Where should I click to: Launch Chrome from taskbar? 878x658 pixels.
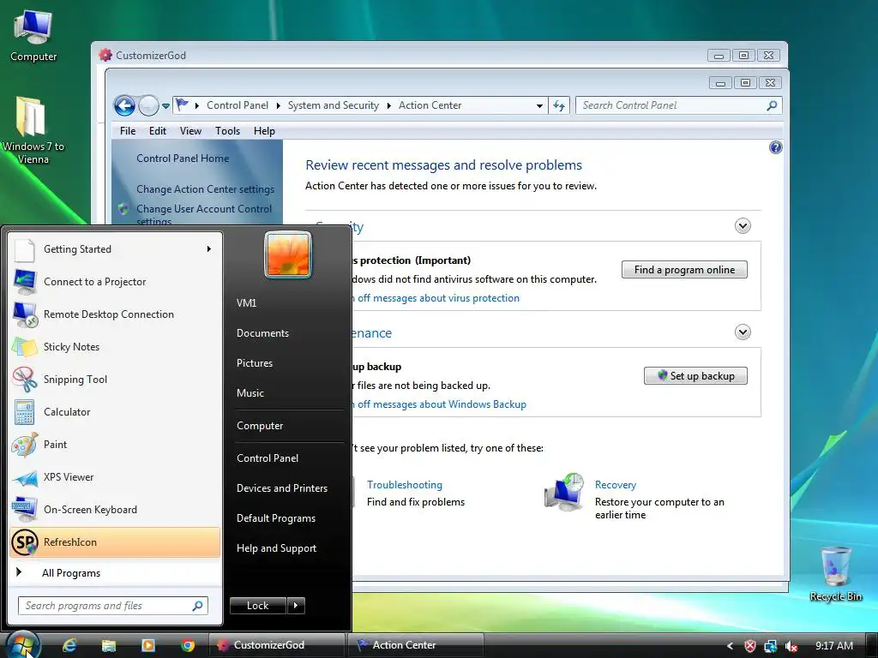tap(188, 645)
